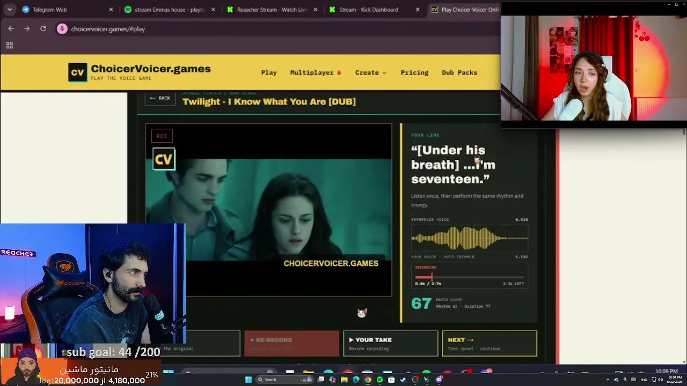This screenshot has width=687, height=386.
Task: Open the ChoicerVoicer.games home link
Action: click(x=151, y=69)
